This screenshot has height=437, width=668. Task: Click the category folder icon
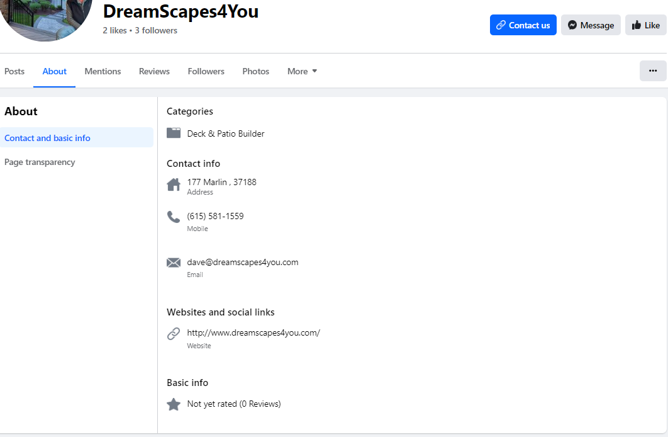coord(174,133)
